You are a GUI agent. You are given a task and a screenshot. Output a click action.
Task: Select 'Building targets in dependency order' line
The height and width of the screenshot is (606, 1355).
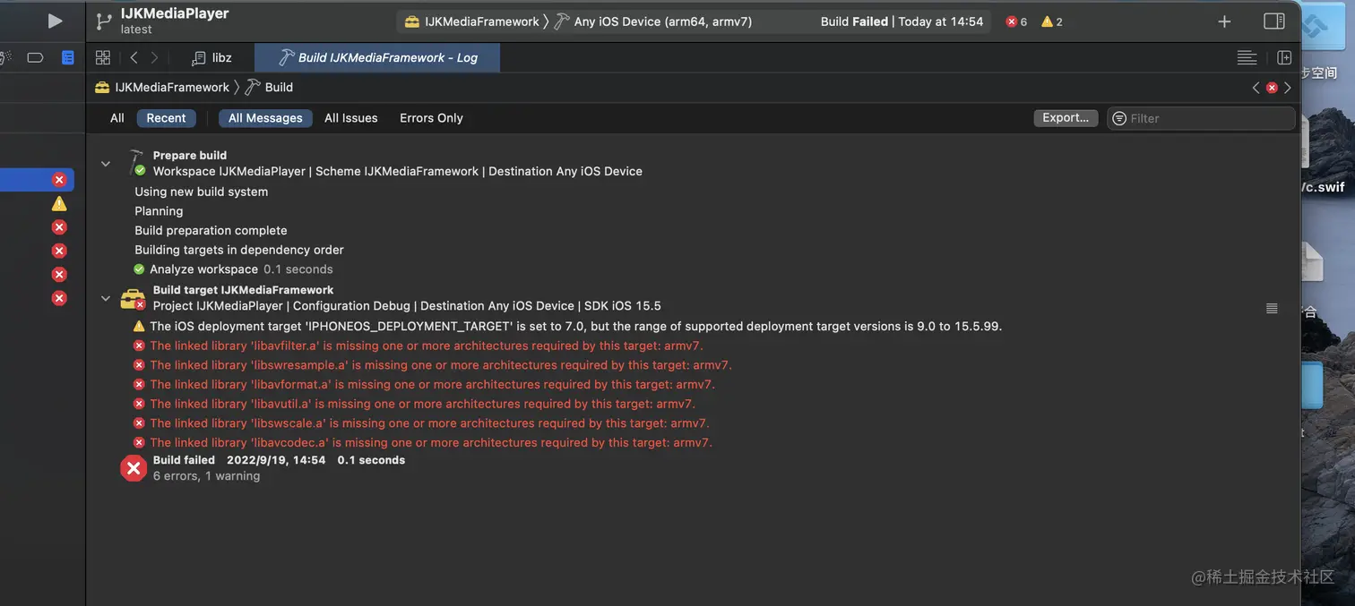tap(239, 250)
